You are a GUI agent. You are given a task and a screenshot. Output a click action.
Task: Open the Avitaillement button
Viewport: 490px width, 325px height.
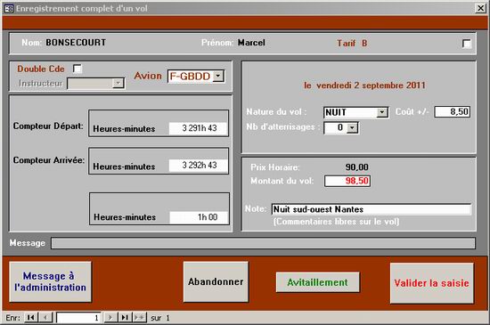pyautogui.click(x=317, y=282)
